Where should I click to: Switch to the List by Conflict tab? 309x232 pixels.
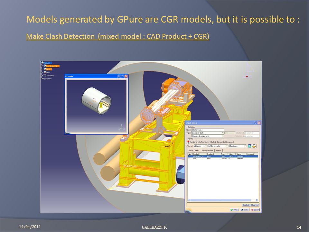coord(194,150)
